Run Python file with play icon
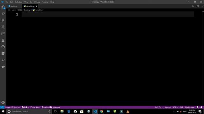Screen dimensions: 204x114 point(193,6)
